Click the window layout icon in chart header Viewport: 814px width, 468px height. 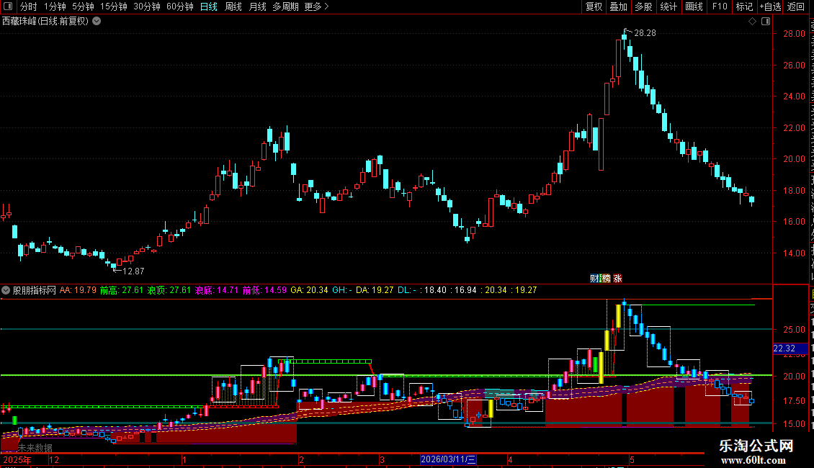(x=766, y=22)
